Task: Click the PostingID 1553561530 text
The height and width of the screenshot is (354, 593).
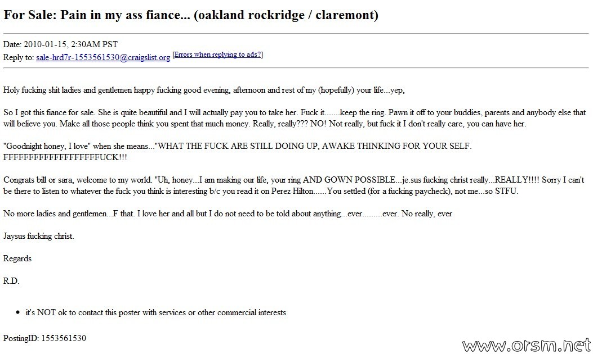Action: point(44,338)
